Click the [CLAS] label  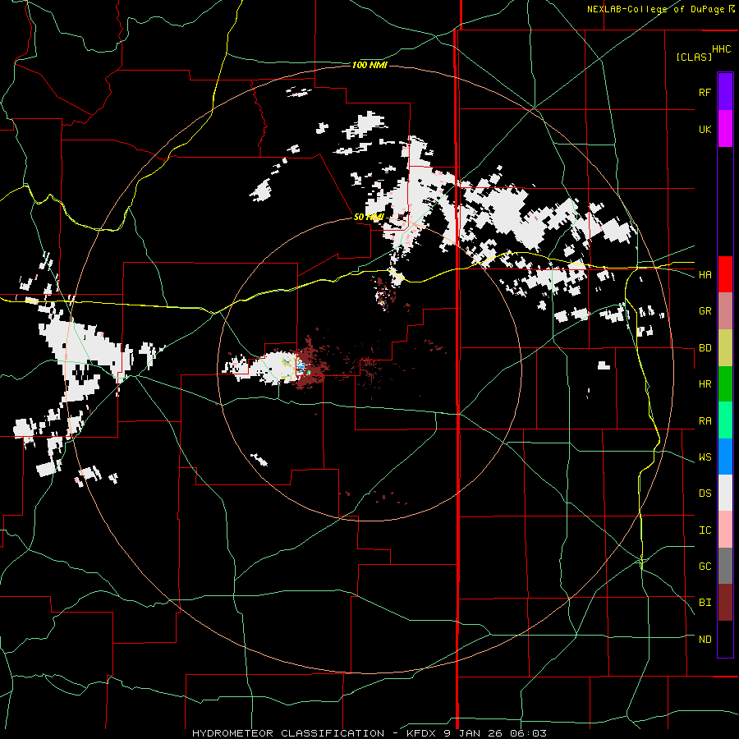[694, 57]
